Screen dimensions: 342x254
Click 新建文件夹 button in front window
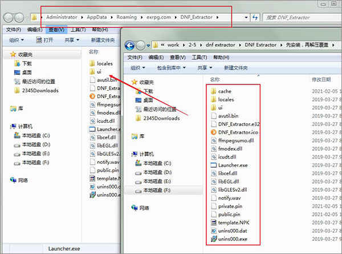coord(235,68)
